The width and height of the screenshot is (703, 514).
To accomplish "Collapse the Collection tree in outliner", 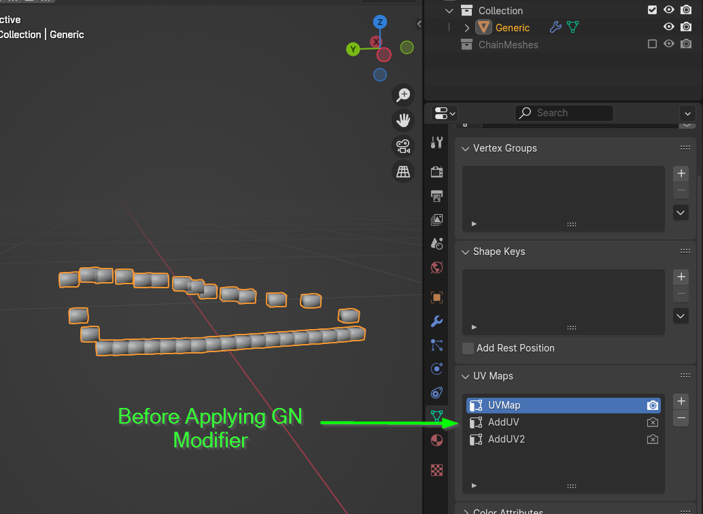I will pos(449,10).
